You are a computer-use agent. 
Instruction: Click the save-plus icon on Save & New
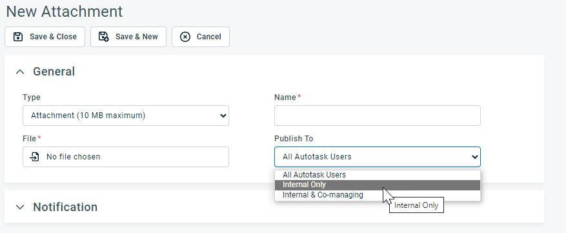tap(104, 37)
